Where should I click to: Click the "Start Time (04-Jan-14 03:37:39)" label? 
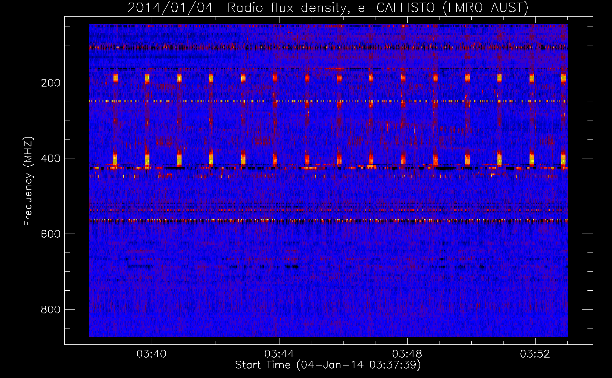pos(328,365)
